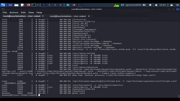Click the -DDISABLE_BANNER text
This screenshot has width=180, height=101.
coord(14,83)
